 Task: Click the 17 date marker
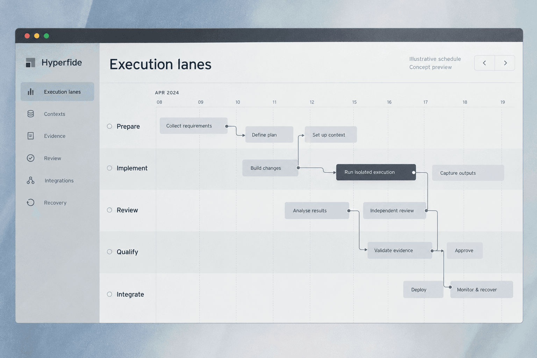[425, 102]
